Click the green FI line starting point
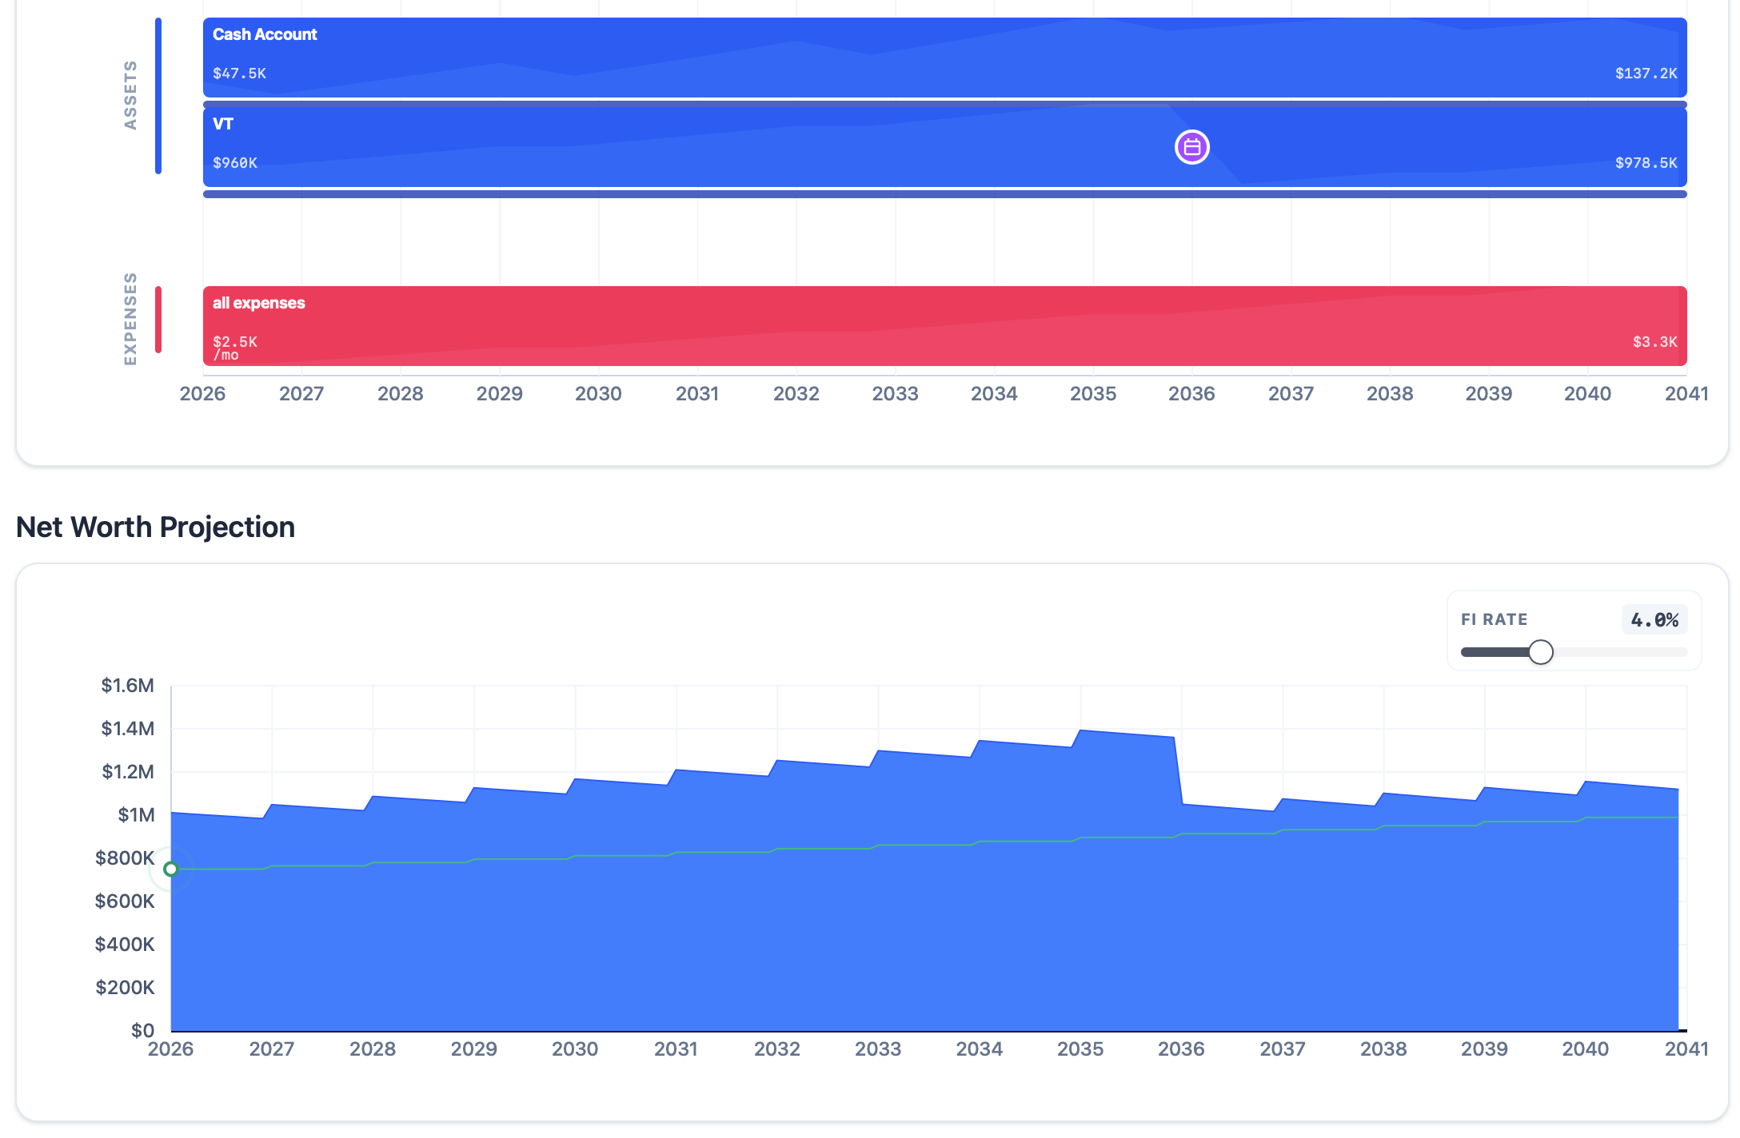Screen dimensions: 1740x1138 coord(170,869)
